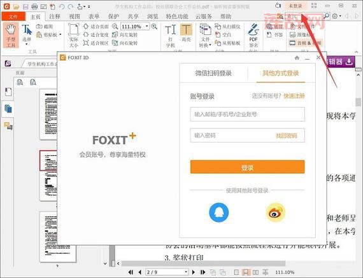Create PDF From Scanner (从扫描仪)
The image size is (363, 278).
pos(227,27)
